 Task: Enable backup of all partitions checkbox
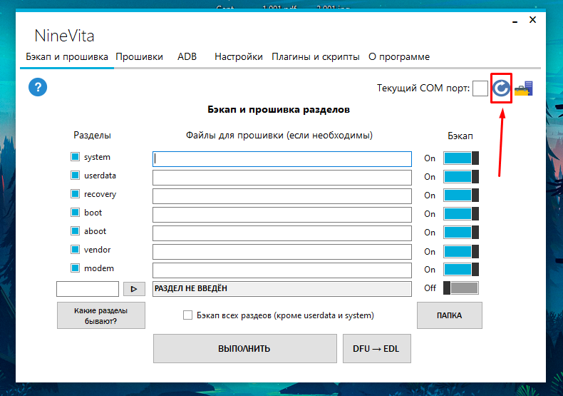188,315
